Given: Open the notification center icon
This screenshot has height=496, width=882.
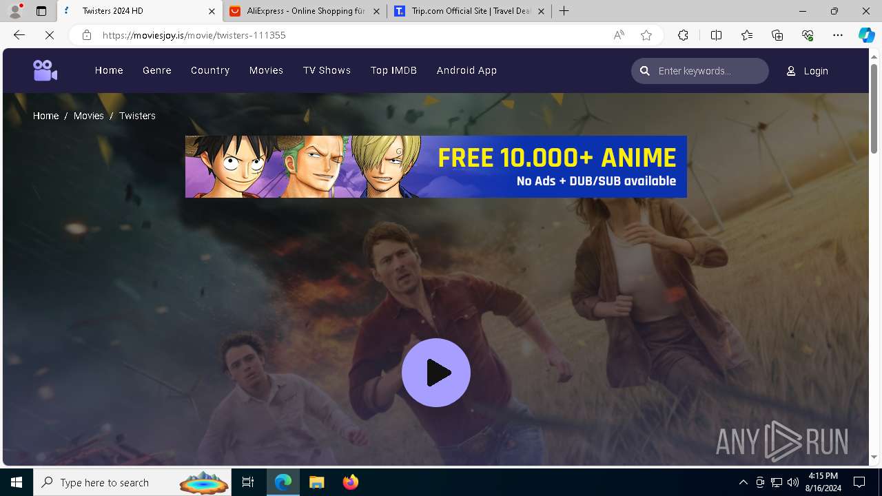Looking at the screenshot, I should coord(859,482).
